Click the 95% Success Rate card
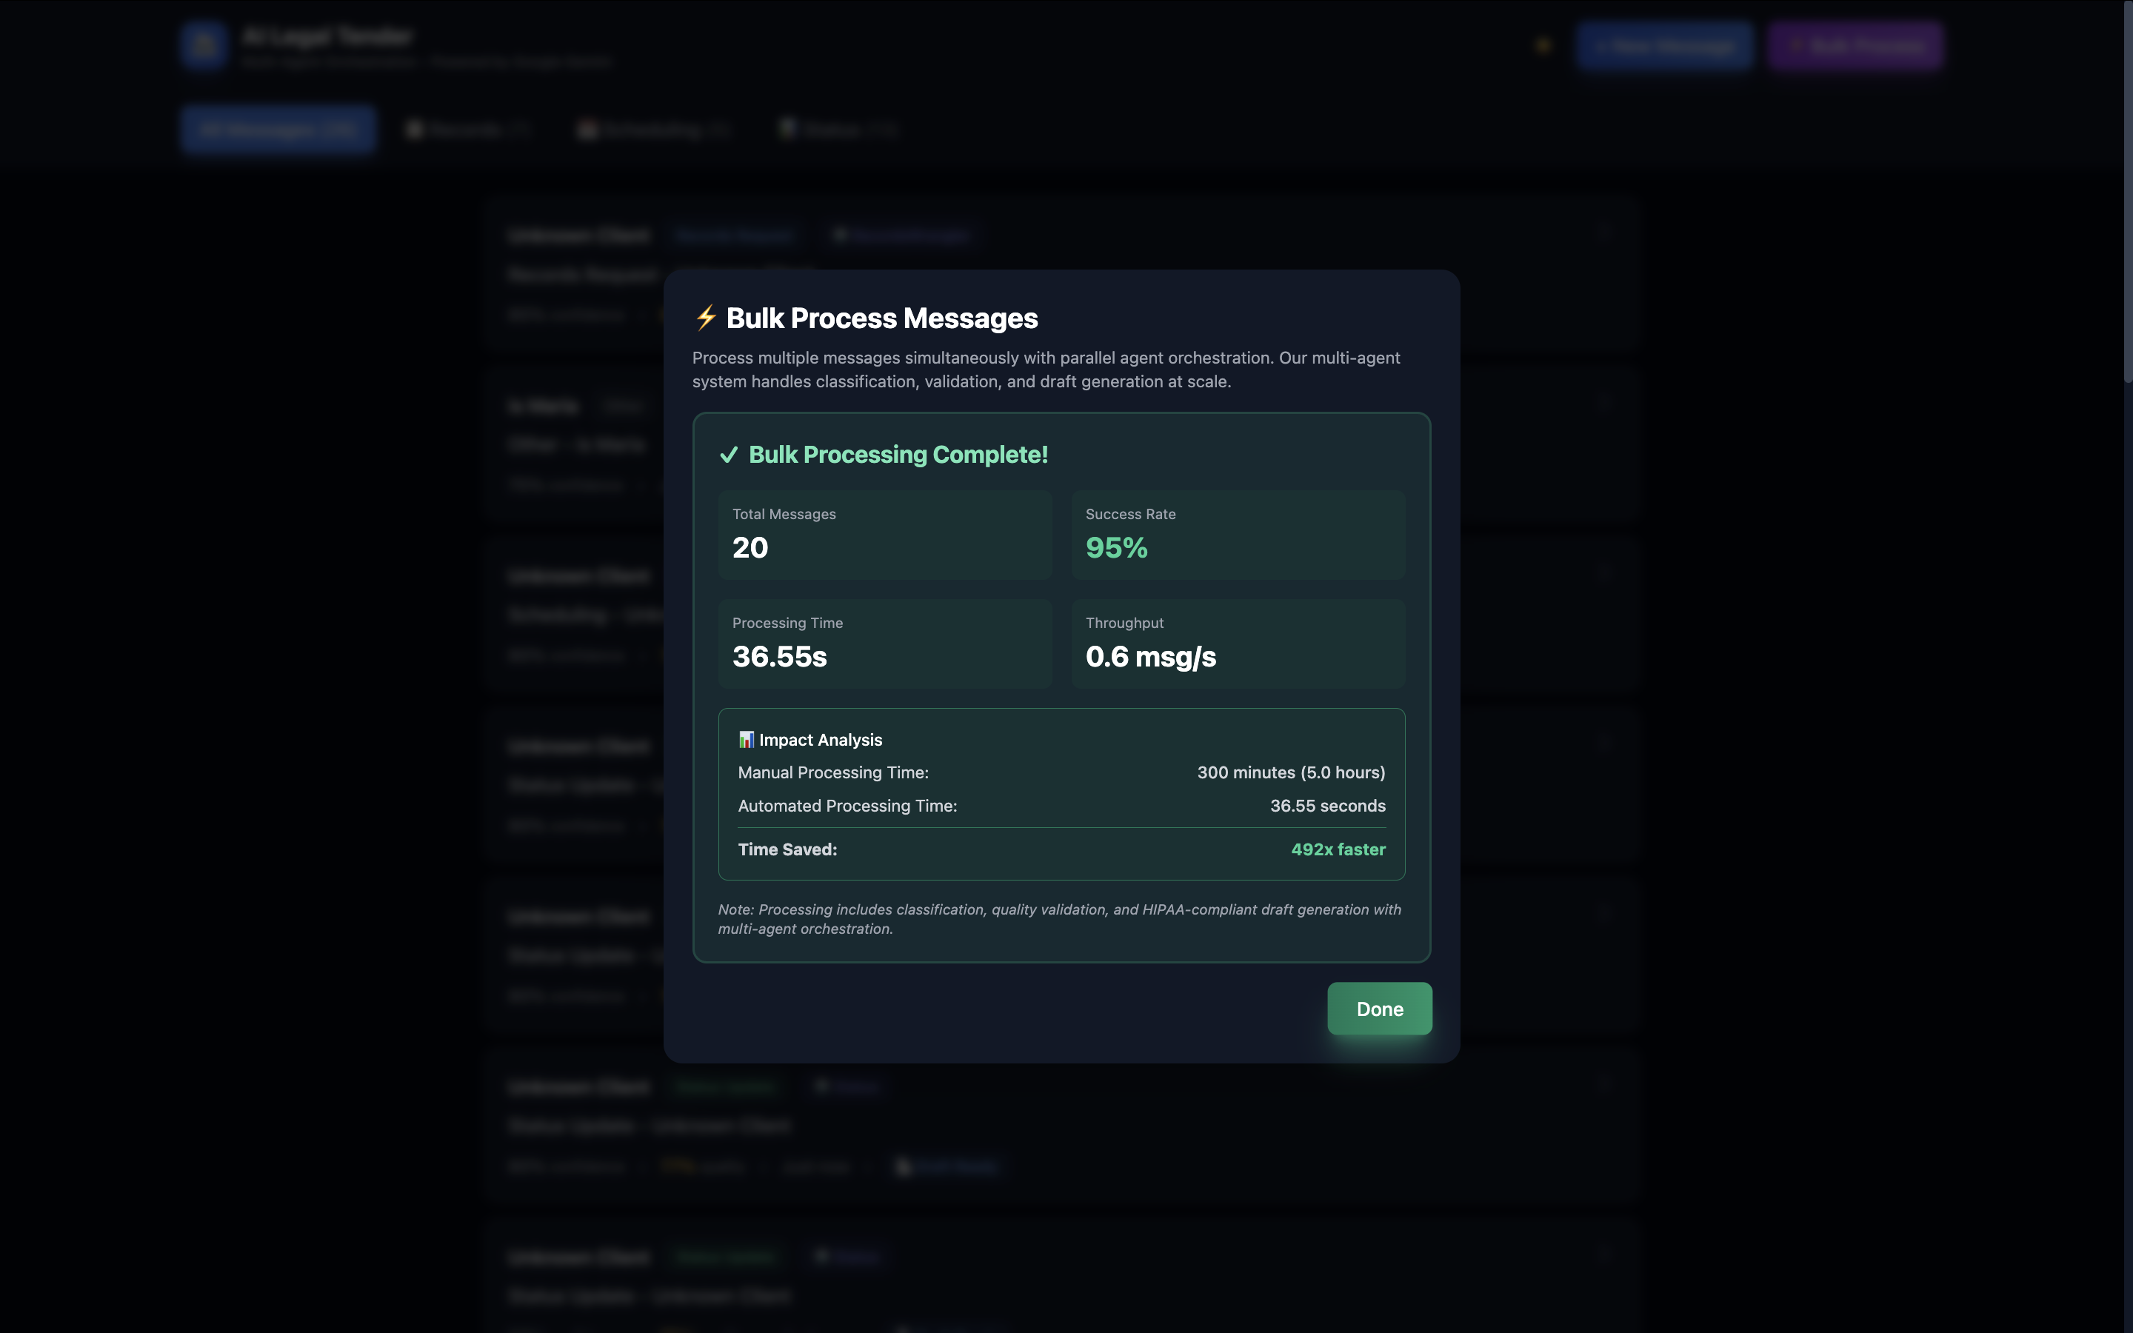2133x1333 pixels. (x=1238, y=534)
